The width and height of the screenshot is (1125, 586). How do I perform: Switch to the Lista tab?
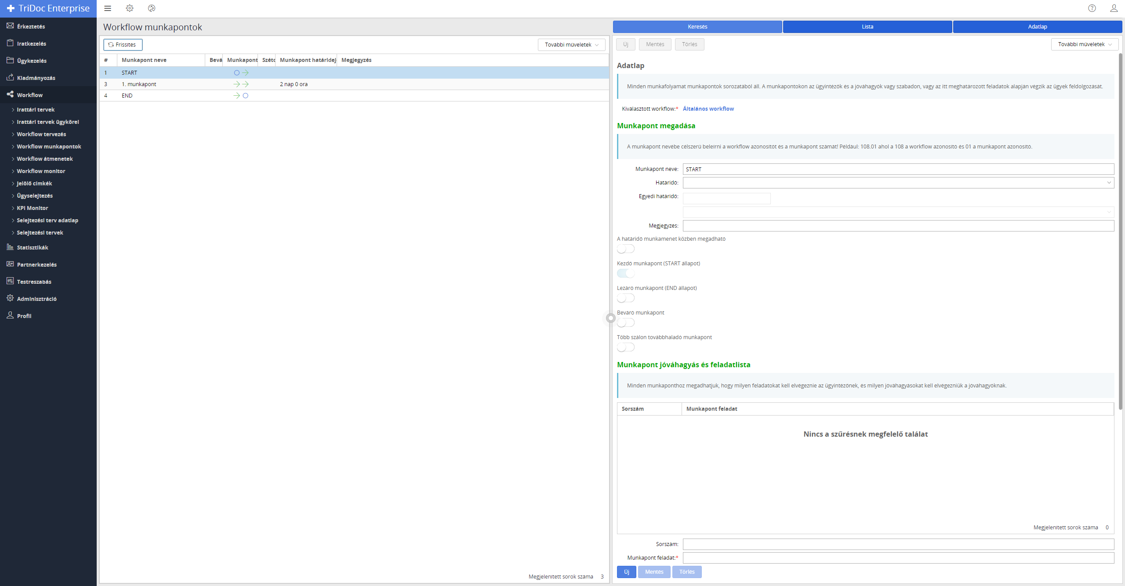pyautogui.click(x=867, y=27)
